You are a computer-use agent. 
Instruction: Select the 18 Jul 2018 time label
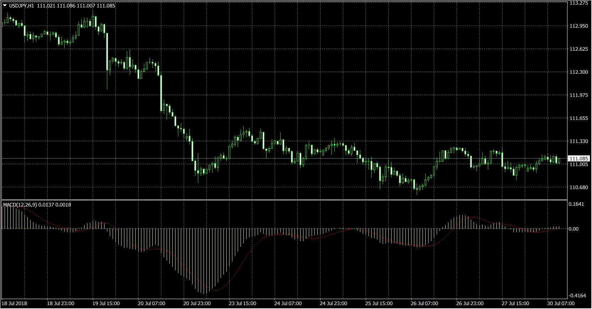tap(14, 303)
